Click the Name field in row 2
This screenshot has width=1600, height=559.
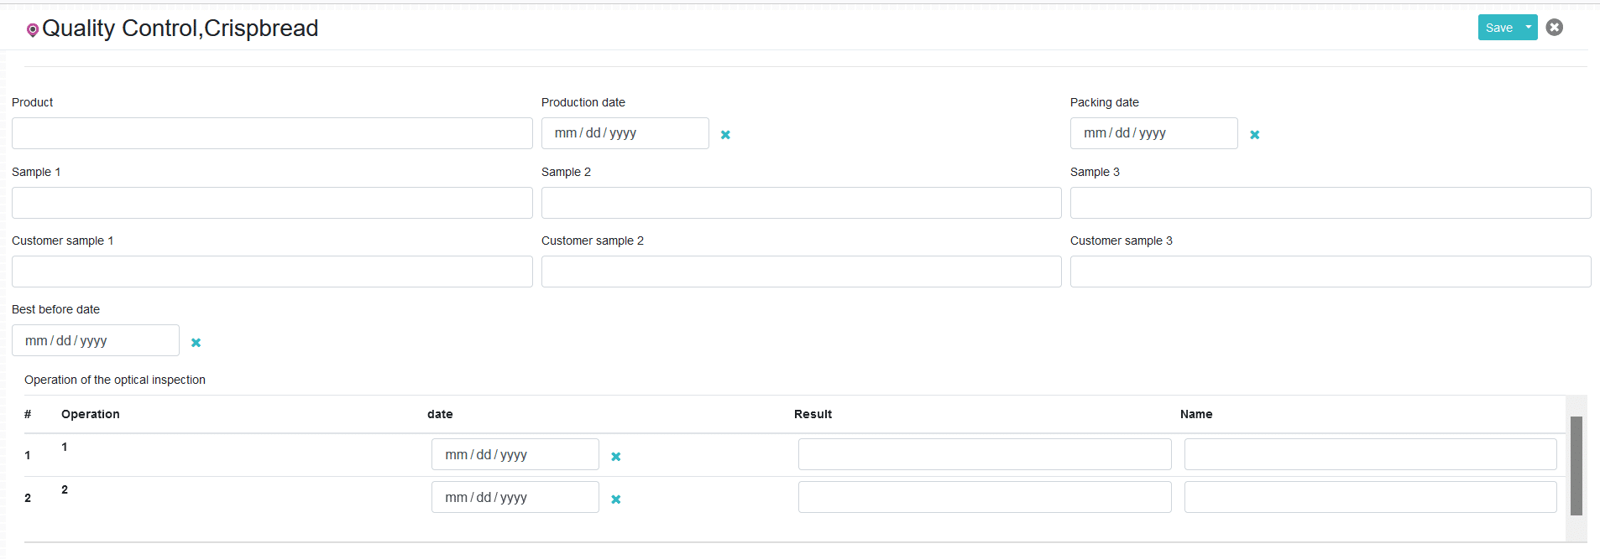(x=1370, y=497)
